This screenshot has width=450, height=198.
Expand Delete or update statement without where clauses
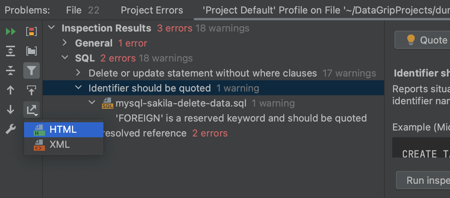pos(78,73)
